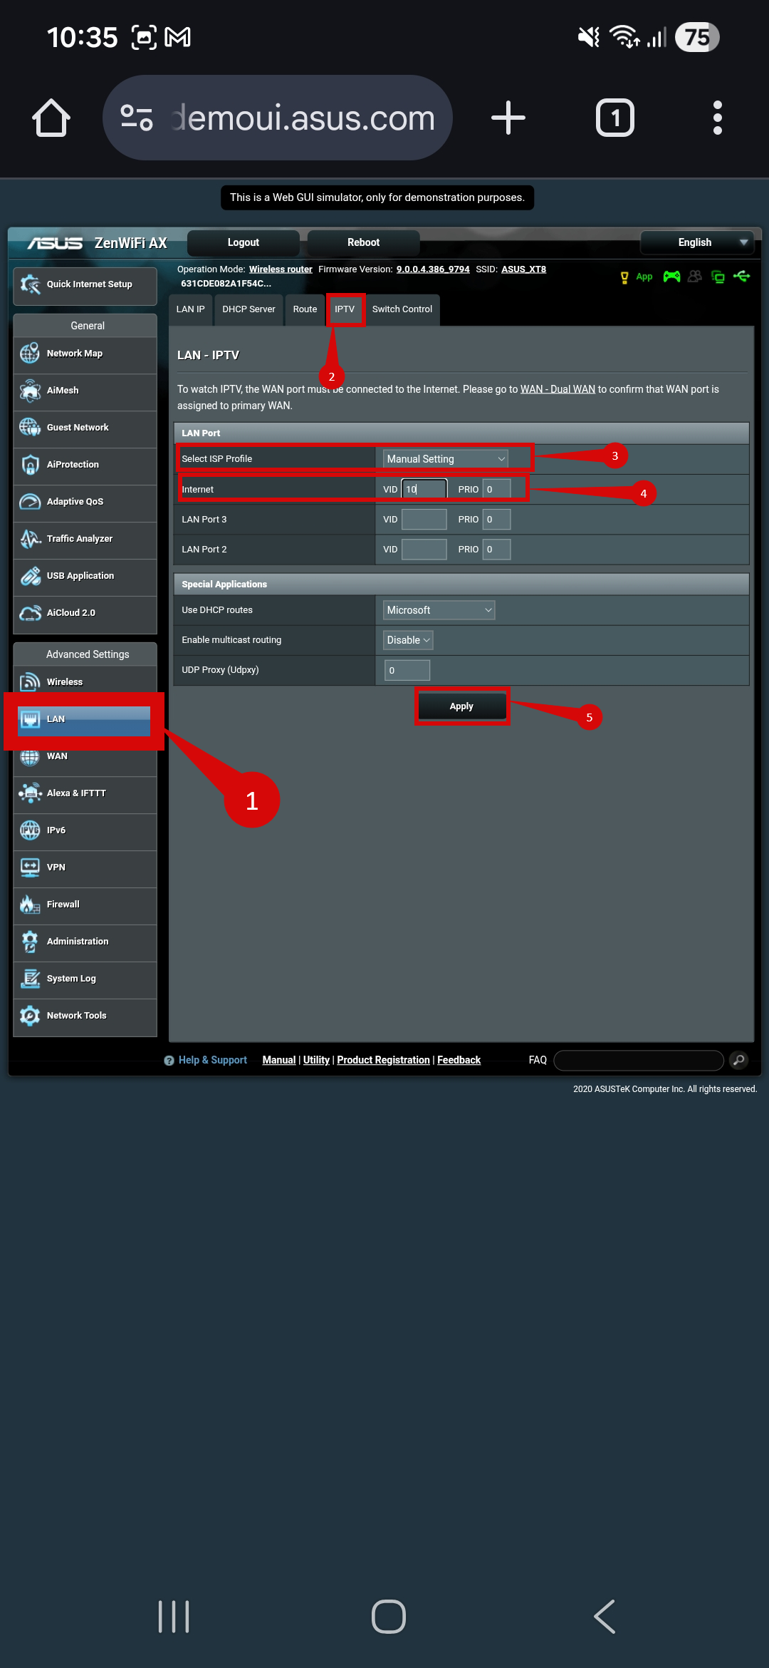Open Adaptive QoS gauge icon
The image size is (769, 1668).
point(30,502)
